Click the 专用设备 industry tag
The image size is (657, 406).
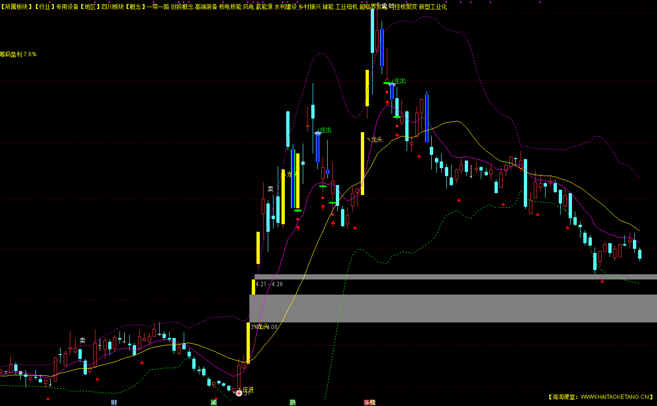68,7
